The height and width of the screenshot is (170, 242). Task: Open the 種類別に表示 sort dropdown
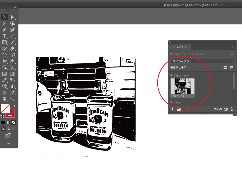[x=180, y=68]
